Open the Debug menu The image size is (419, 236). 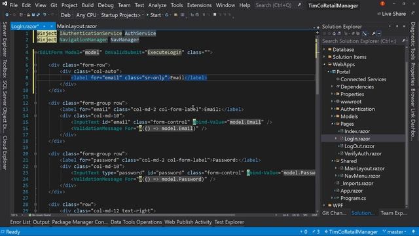click(105, 5)
